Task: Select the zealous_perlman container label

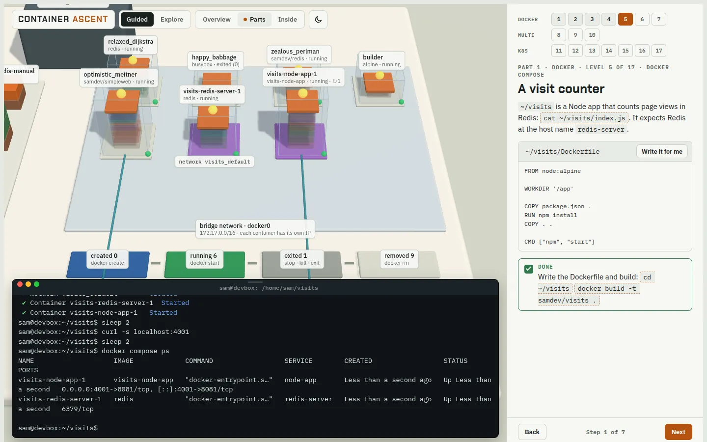Action: click(299, 55)
